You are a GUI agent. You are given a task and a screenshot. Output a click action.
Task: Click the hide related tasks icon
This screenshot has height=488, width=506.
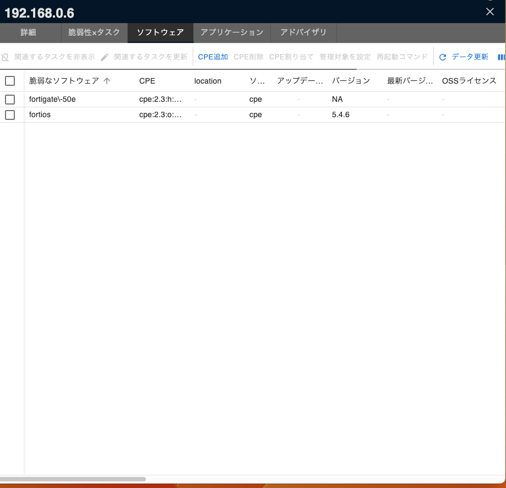point(6,57)
